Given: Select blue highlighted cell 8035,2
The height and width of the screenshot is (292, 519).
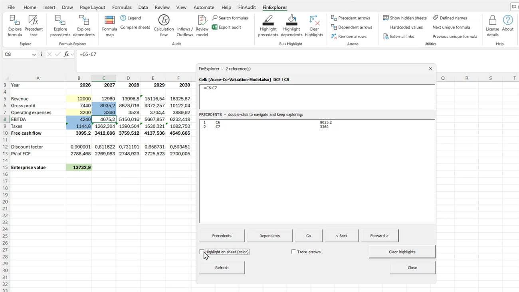Looking at the screenshot, I should pyautogui.click(x=104, y=106).
